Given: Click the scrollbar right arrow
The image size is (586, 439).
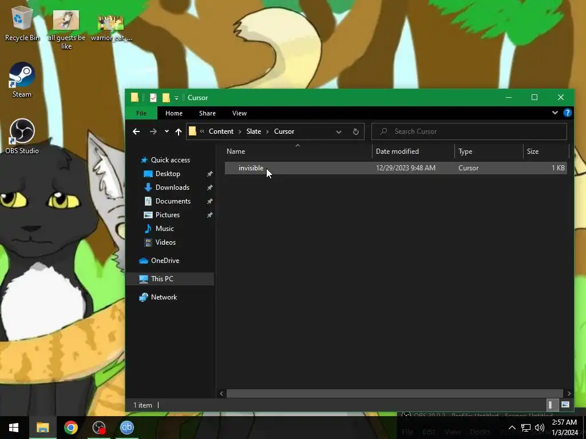Looking at the screenshot, I should click(569, 393).
